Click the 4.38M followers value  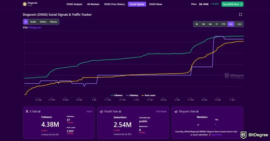[50, 124]
